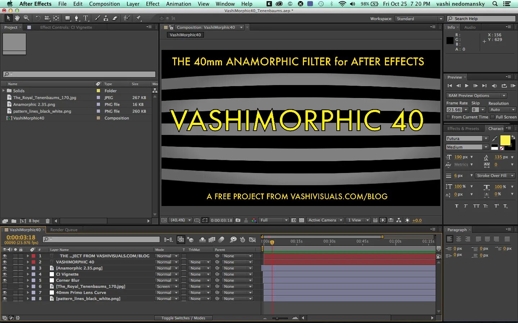Open composition mini-flowchart in timeline

coord(168,239)
